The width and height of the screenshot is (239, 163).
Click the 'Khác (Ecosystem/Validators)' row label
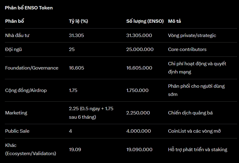[x=31, y=149]
